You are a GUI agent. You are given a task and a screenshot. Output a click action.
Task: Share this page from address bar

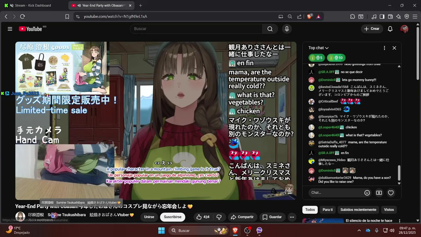pos(299,16)
